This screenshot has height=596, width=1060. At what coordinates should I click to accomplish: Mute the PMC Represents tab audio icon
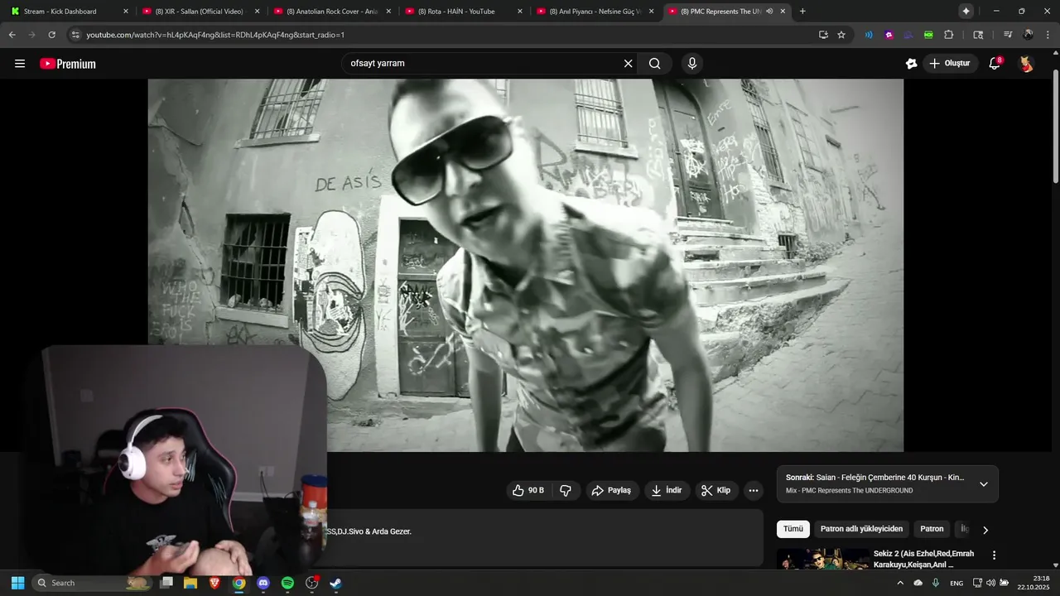769,12
